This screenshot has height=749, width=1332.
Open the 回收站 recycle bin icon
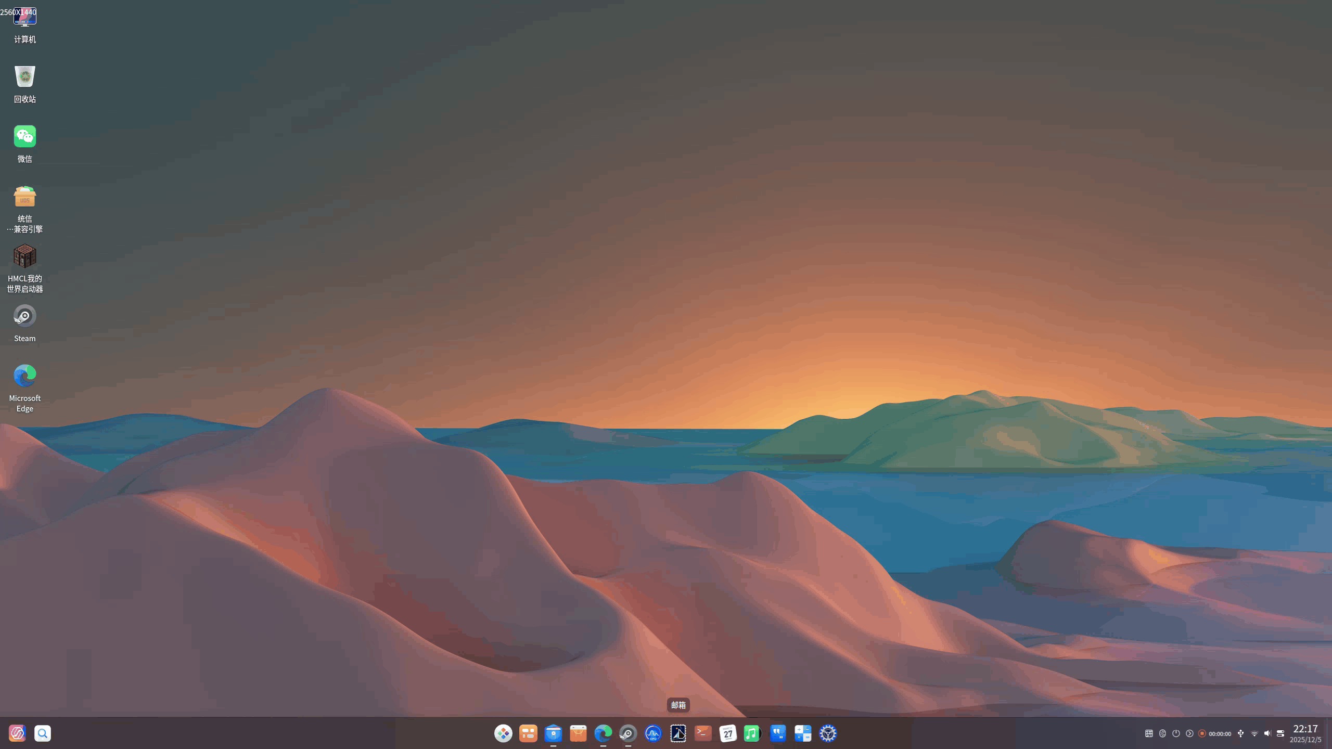click(24, 76)
